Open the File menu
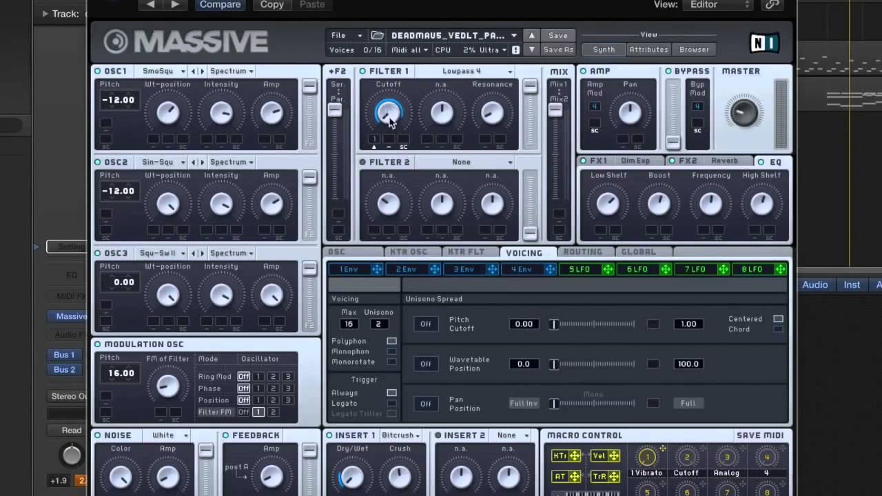This screenshot has width=882, height=496. click(x=346, y=35)
